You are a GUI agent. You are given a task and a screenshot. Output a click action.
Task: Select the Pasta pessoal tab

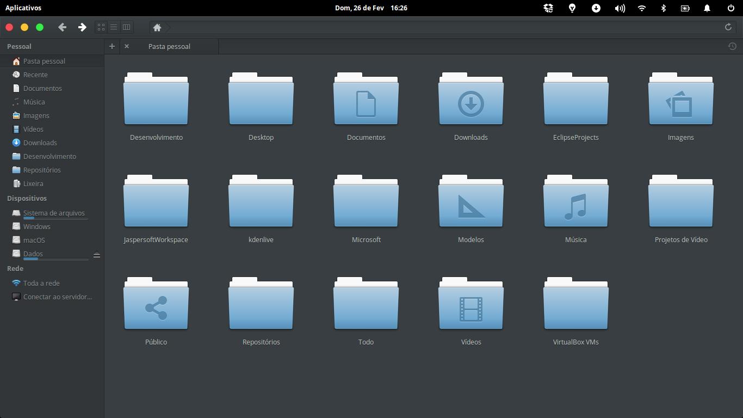pyautogui.click(x=169, y=46)
